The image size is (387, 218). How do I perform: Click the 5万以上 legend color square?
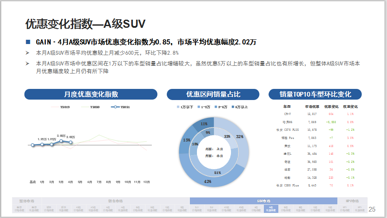click(x=233, y=107)
